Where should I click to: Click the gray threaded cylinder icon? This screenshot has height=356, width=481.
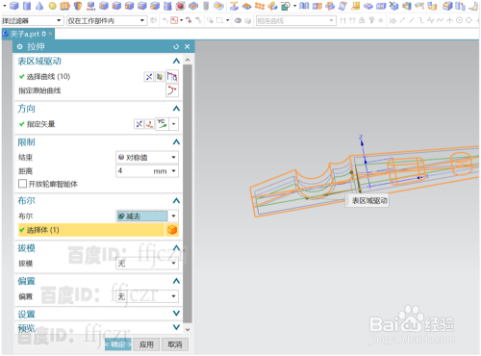(x=206, y=6)
